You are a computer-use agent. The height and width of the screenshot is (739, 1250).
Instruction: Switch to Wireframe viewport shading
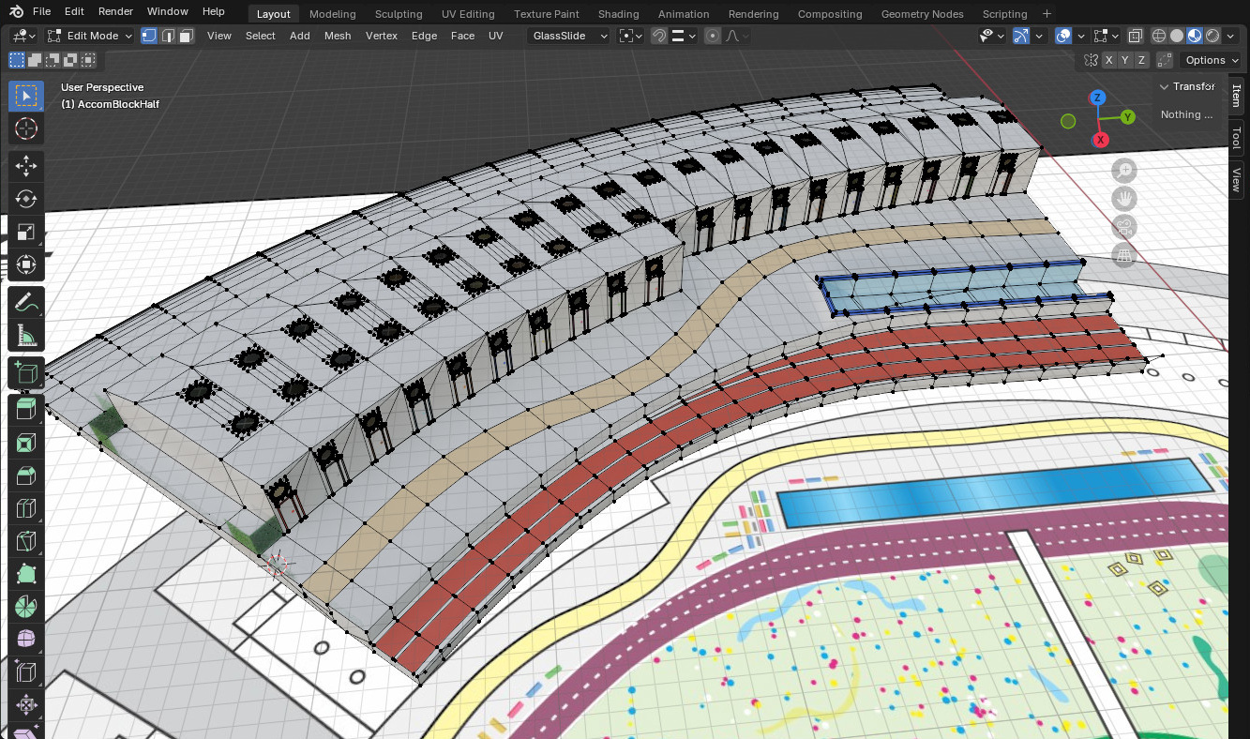point(1159,35)
